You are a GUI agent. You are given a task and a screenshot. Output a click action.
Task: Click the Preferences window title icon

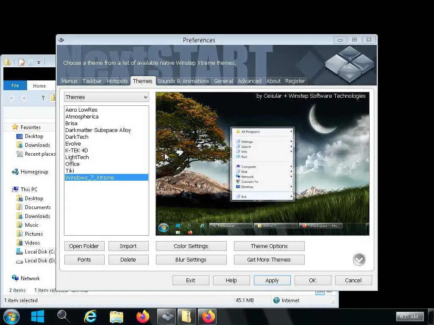[x=61, y=40]
